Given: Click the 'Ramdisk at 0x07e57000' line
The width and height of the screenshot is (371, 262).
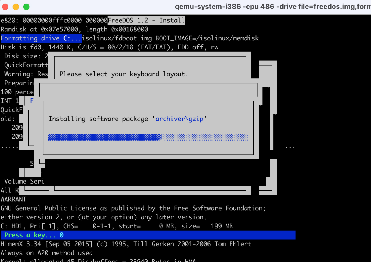Looking at the screenshot, I should pyautogui.click(x=74, y=29).
